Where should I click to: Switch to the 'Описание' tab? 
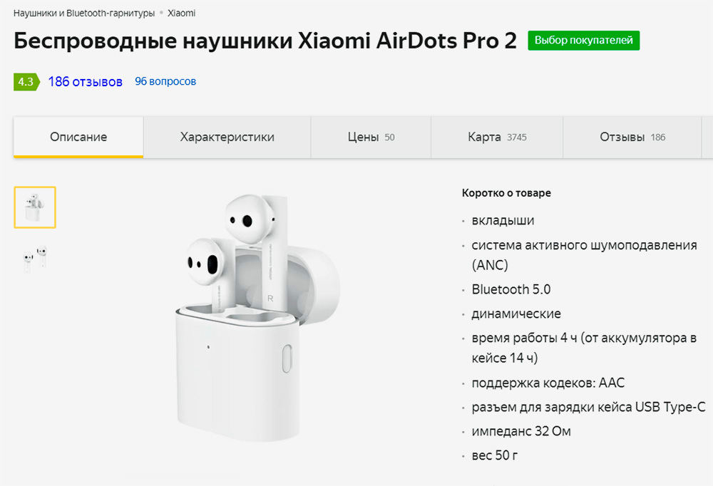coord(78,137)
